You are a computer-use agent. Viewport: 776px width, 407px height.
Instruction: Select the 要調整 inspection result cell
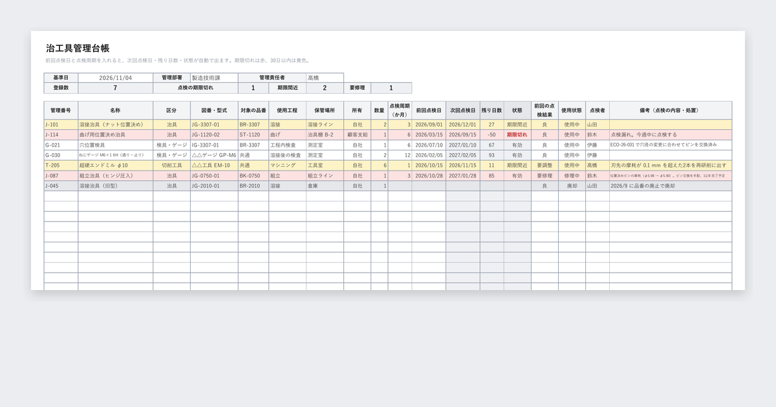click(544, 165)
